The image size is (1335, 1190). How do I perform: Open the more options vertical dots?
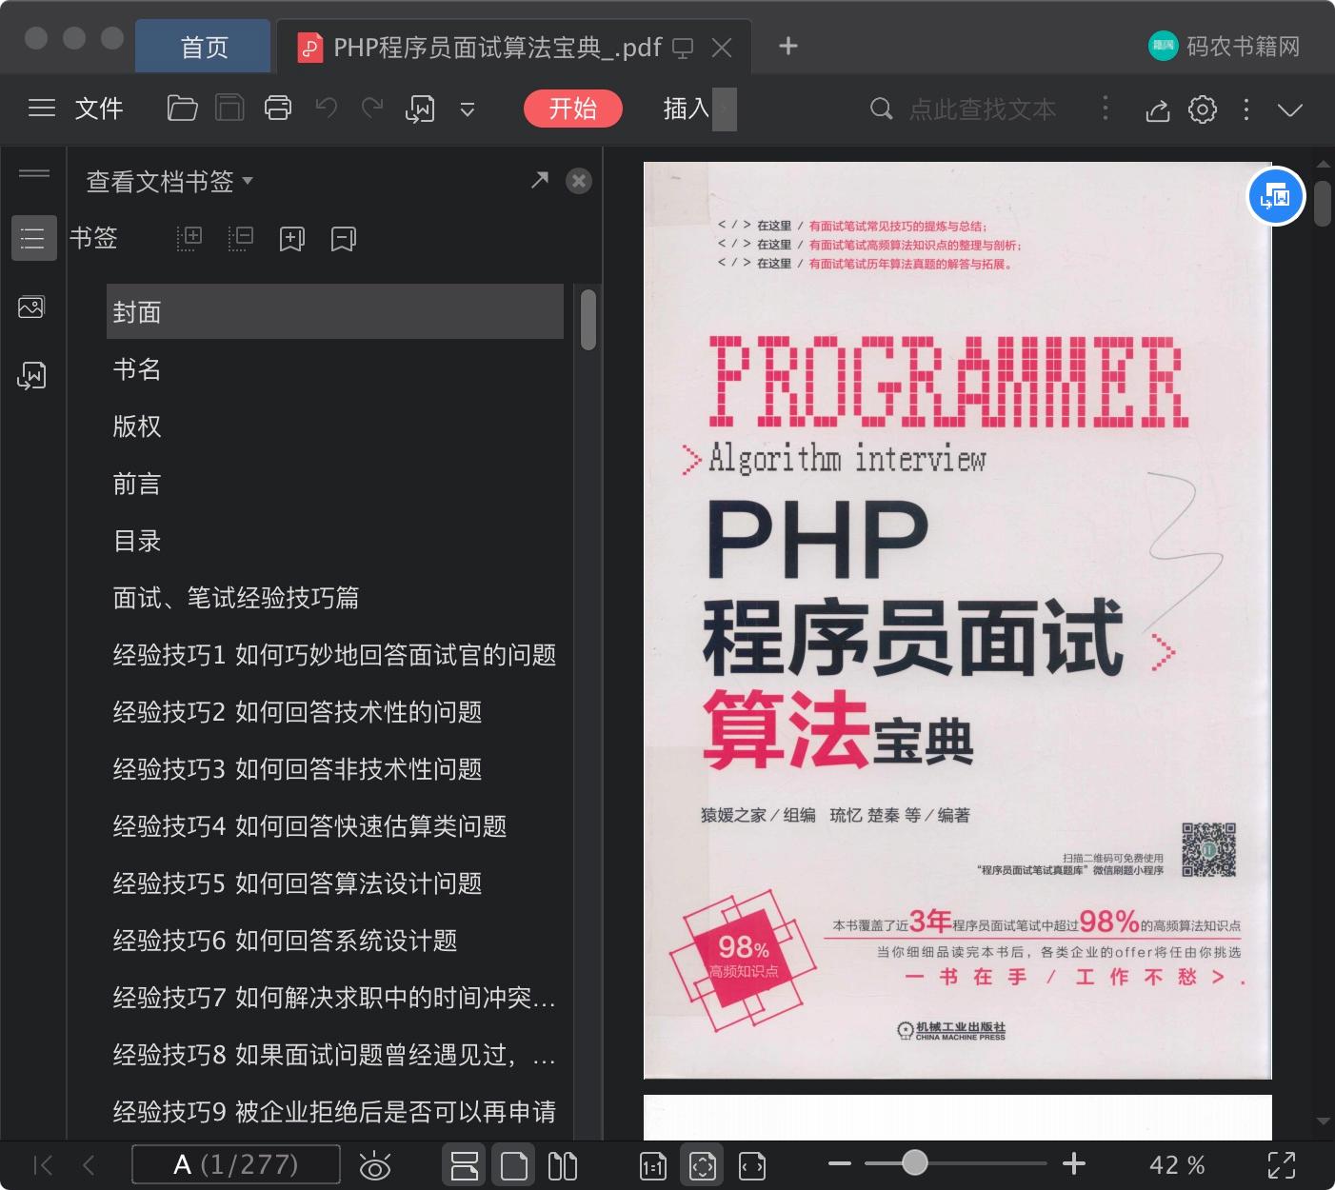1246,109
